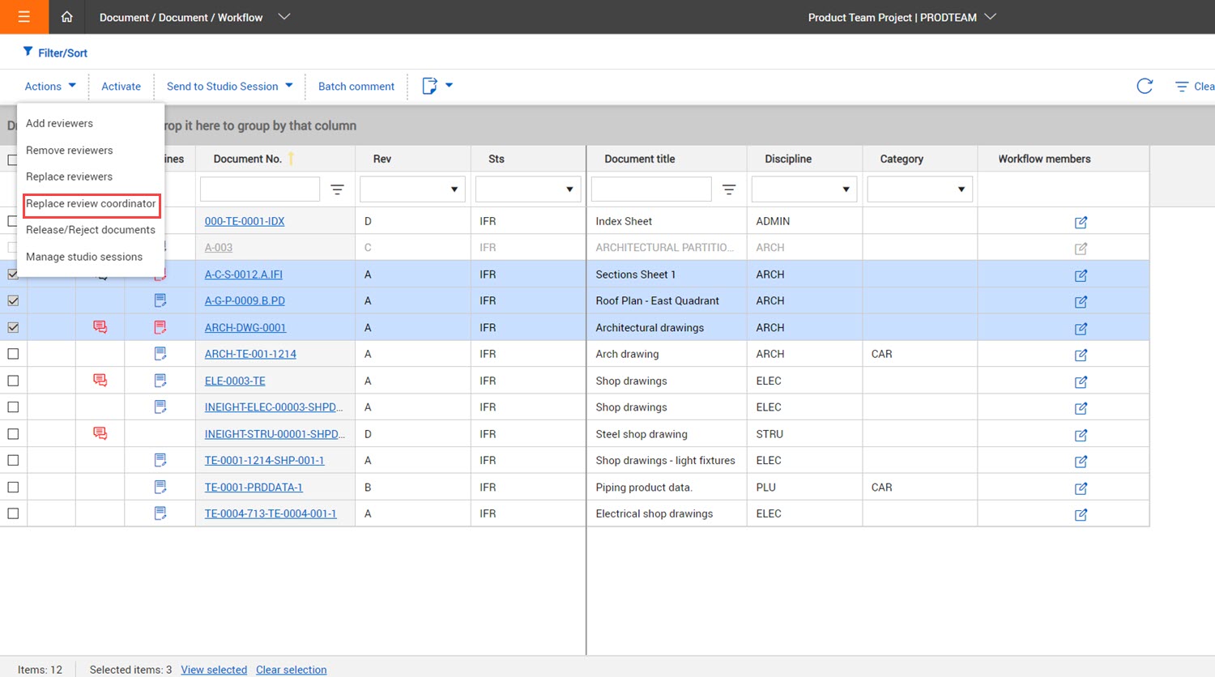The height and width of the screenshot is (677, 1215).
Task: Open the Discipline filter dropdown
Action: (x=845, y=189)
